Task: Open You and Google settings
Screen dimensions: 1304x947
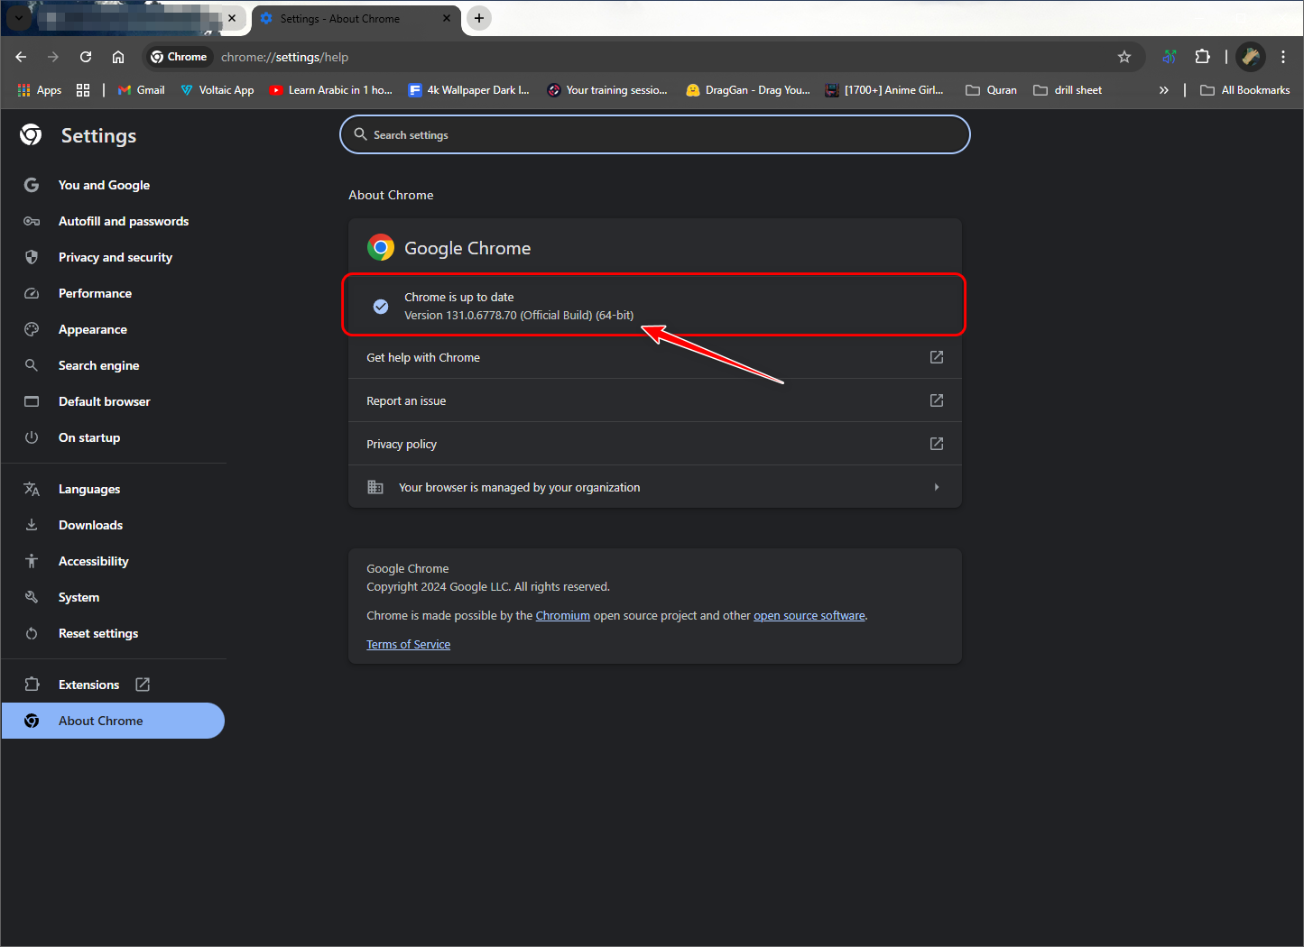Action: [105, 185]
